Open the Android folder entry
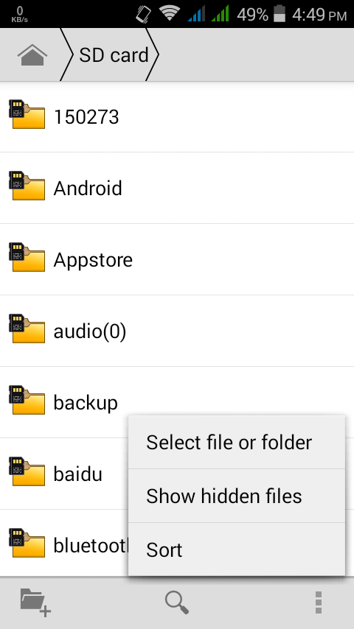Screen dimensions: 354x629 click(177, 188)
